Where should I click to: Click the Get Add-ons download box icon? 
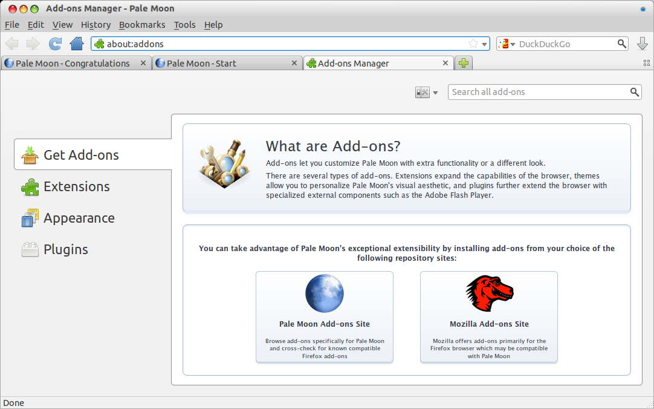(x=30, y=155)
